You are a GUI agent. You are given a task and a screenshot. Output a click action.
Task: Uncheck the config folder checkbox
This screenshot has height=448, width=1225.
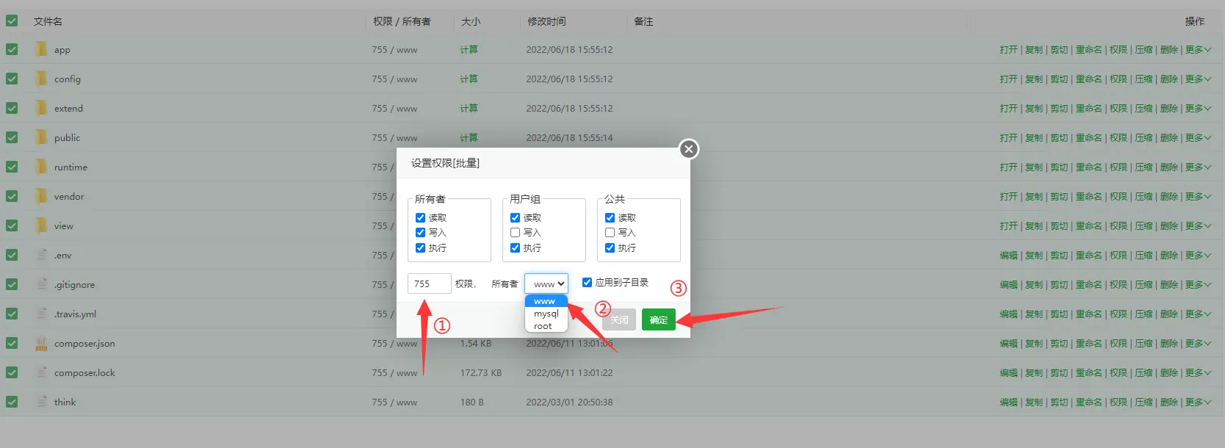point(12,79)
